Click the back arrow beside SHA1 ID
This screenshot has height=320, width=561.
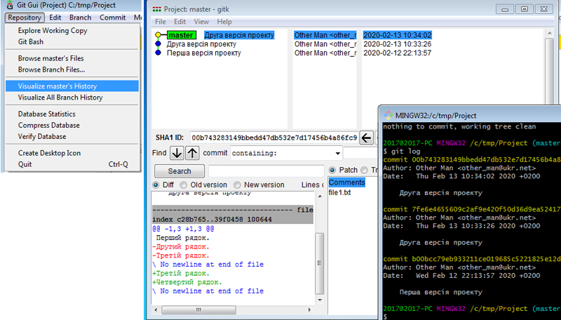(366, 138)
